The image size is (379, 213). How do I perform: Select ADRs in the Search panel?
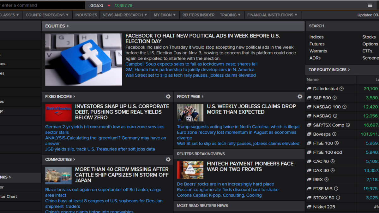point(315,58)
